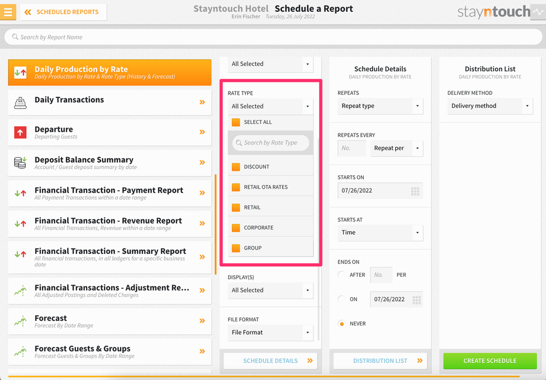Toggle the RETAIL rate type checkbox
Screen dimensions: 546x380
(236, 207)
